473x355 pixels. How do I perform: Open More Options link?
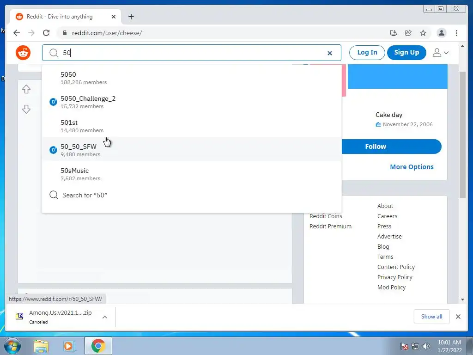(x=412, y=167)
